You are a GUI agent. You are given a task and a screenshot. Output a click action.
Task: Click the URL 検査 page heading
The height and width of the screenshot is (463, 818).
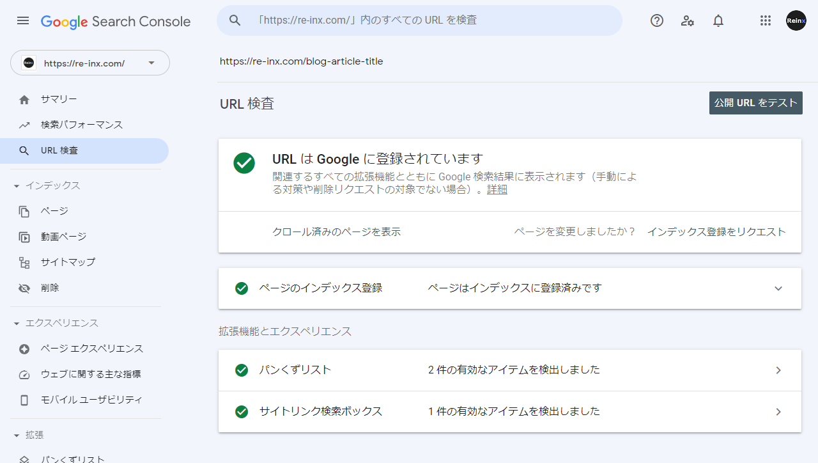[x=247, y=104]
